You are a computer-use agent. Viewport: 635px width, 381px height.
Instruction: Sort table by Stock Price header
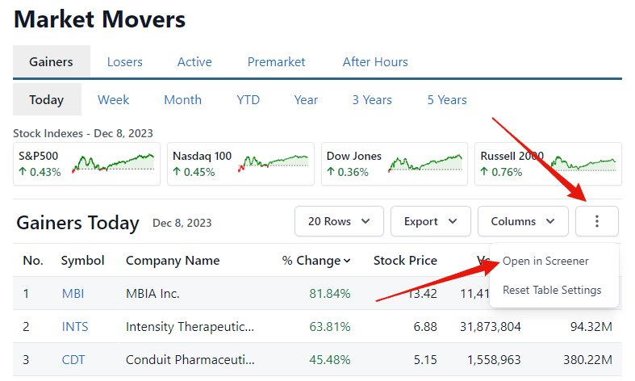click(x=405, y=261)
